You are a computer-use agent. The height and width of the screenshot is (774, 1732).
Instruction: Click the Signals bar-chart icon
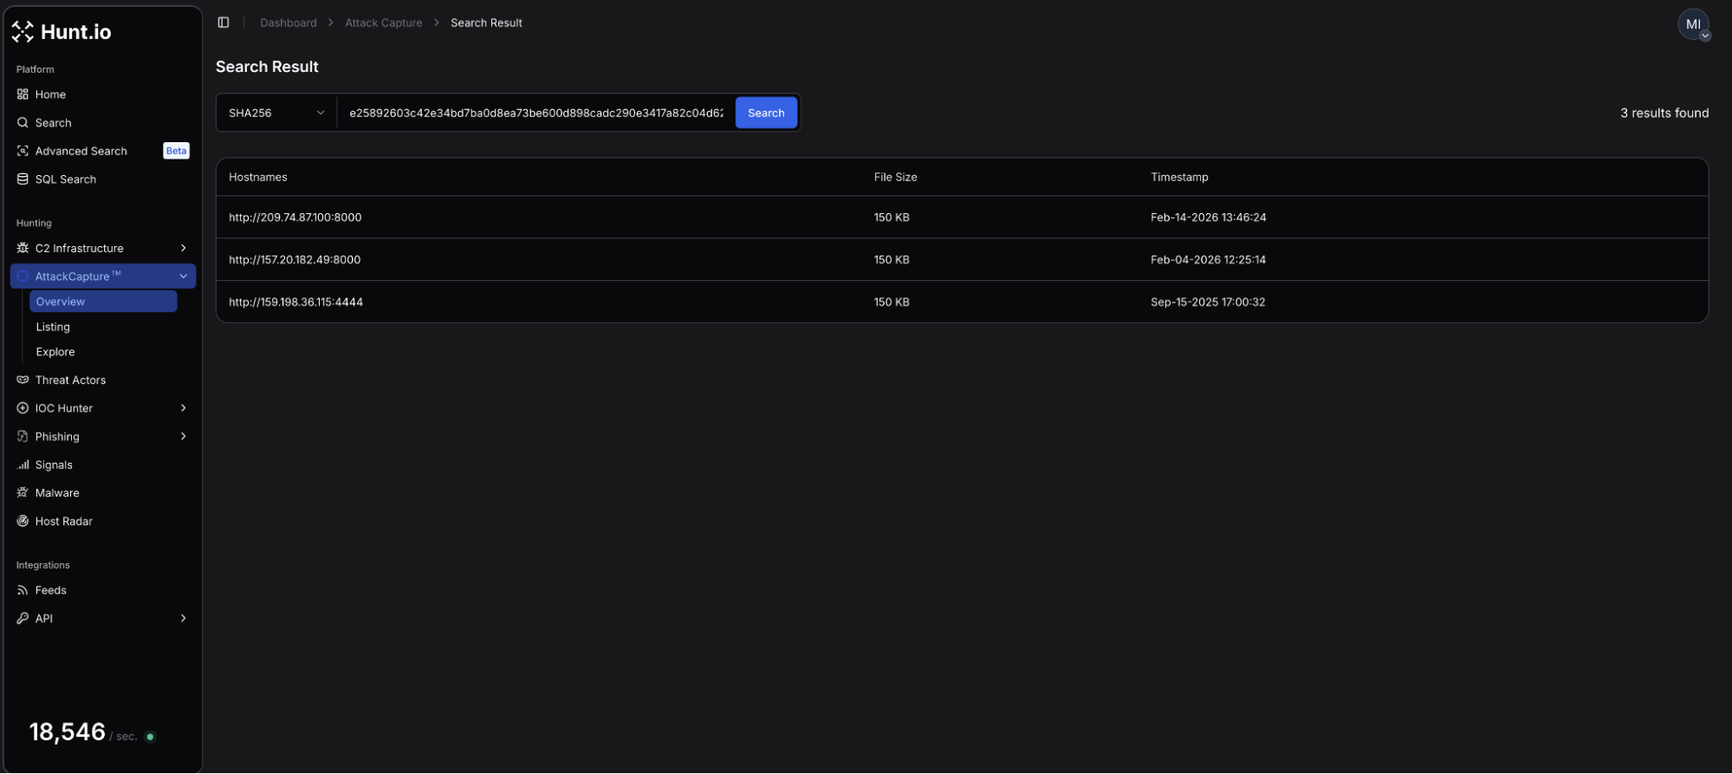click(23, 465)
